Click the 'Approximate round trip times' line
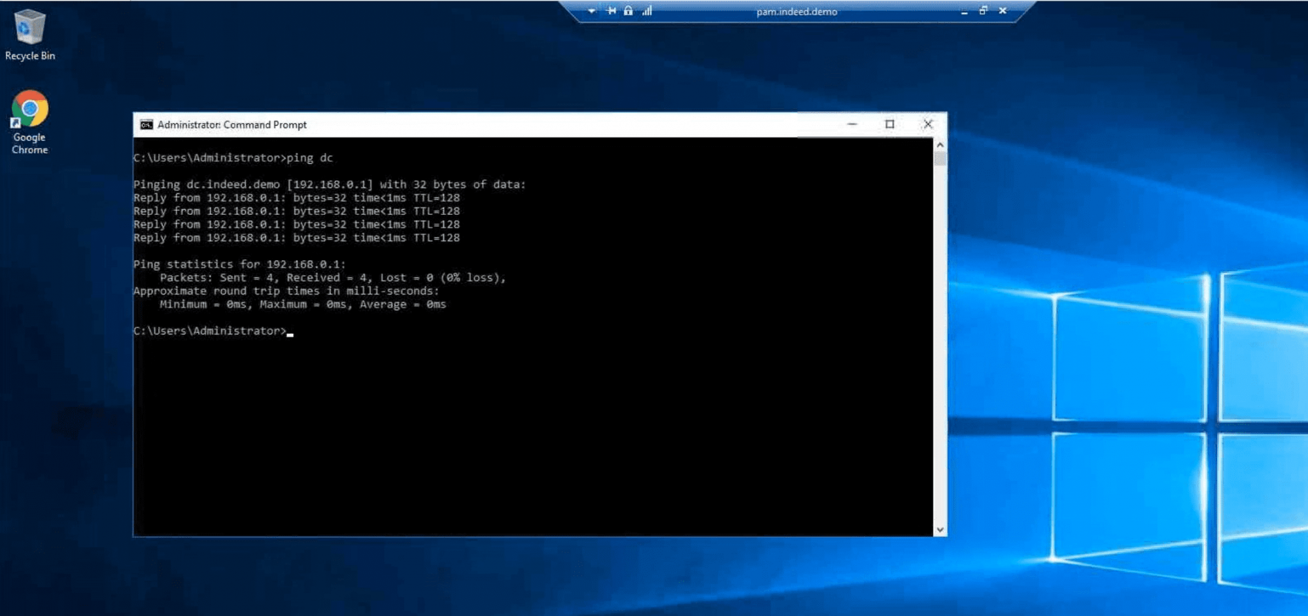This screenshot has height=616, width=1308. tap(286, 291)
